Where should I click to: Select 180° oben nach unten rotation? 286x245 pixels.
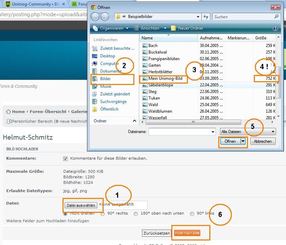pos(136,214)
